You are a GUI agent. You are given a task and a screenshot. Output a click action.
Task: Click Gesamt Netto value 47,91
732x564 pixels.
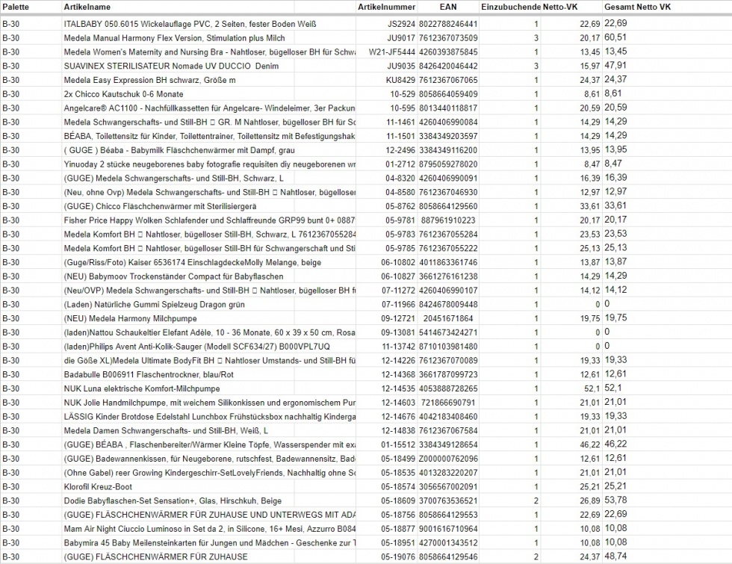click(615, 66)
